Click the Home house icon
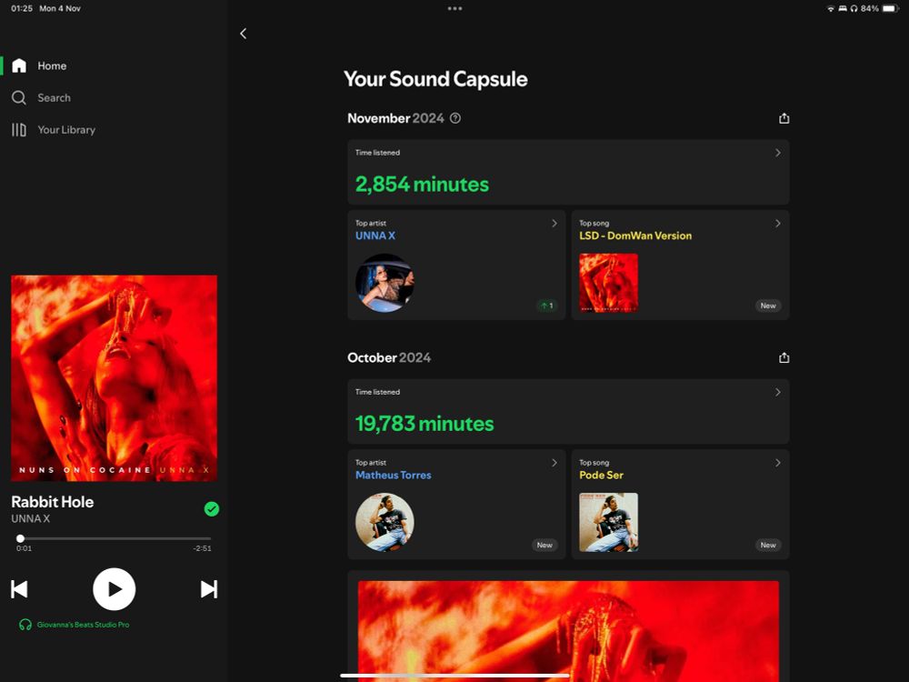This screenshot has width=909, height=682. click(x=19, y=65)
